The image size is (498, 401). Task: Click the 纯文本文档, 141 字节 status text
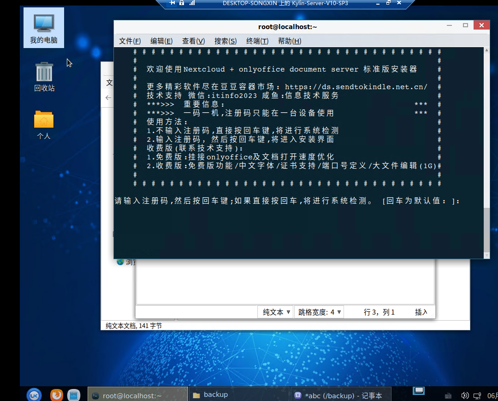(134, 326)
